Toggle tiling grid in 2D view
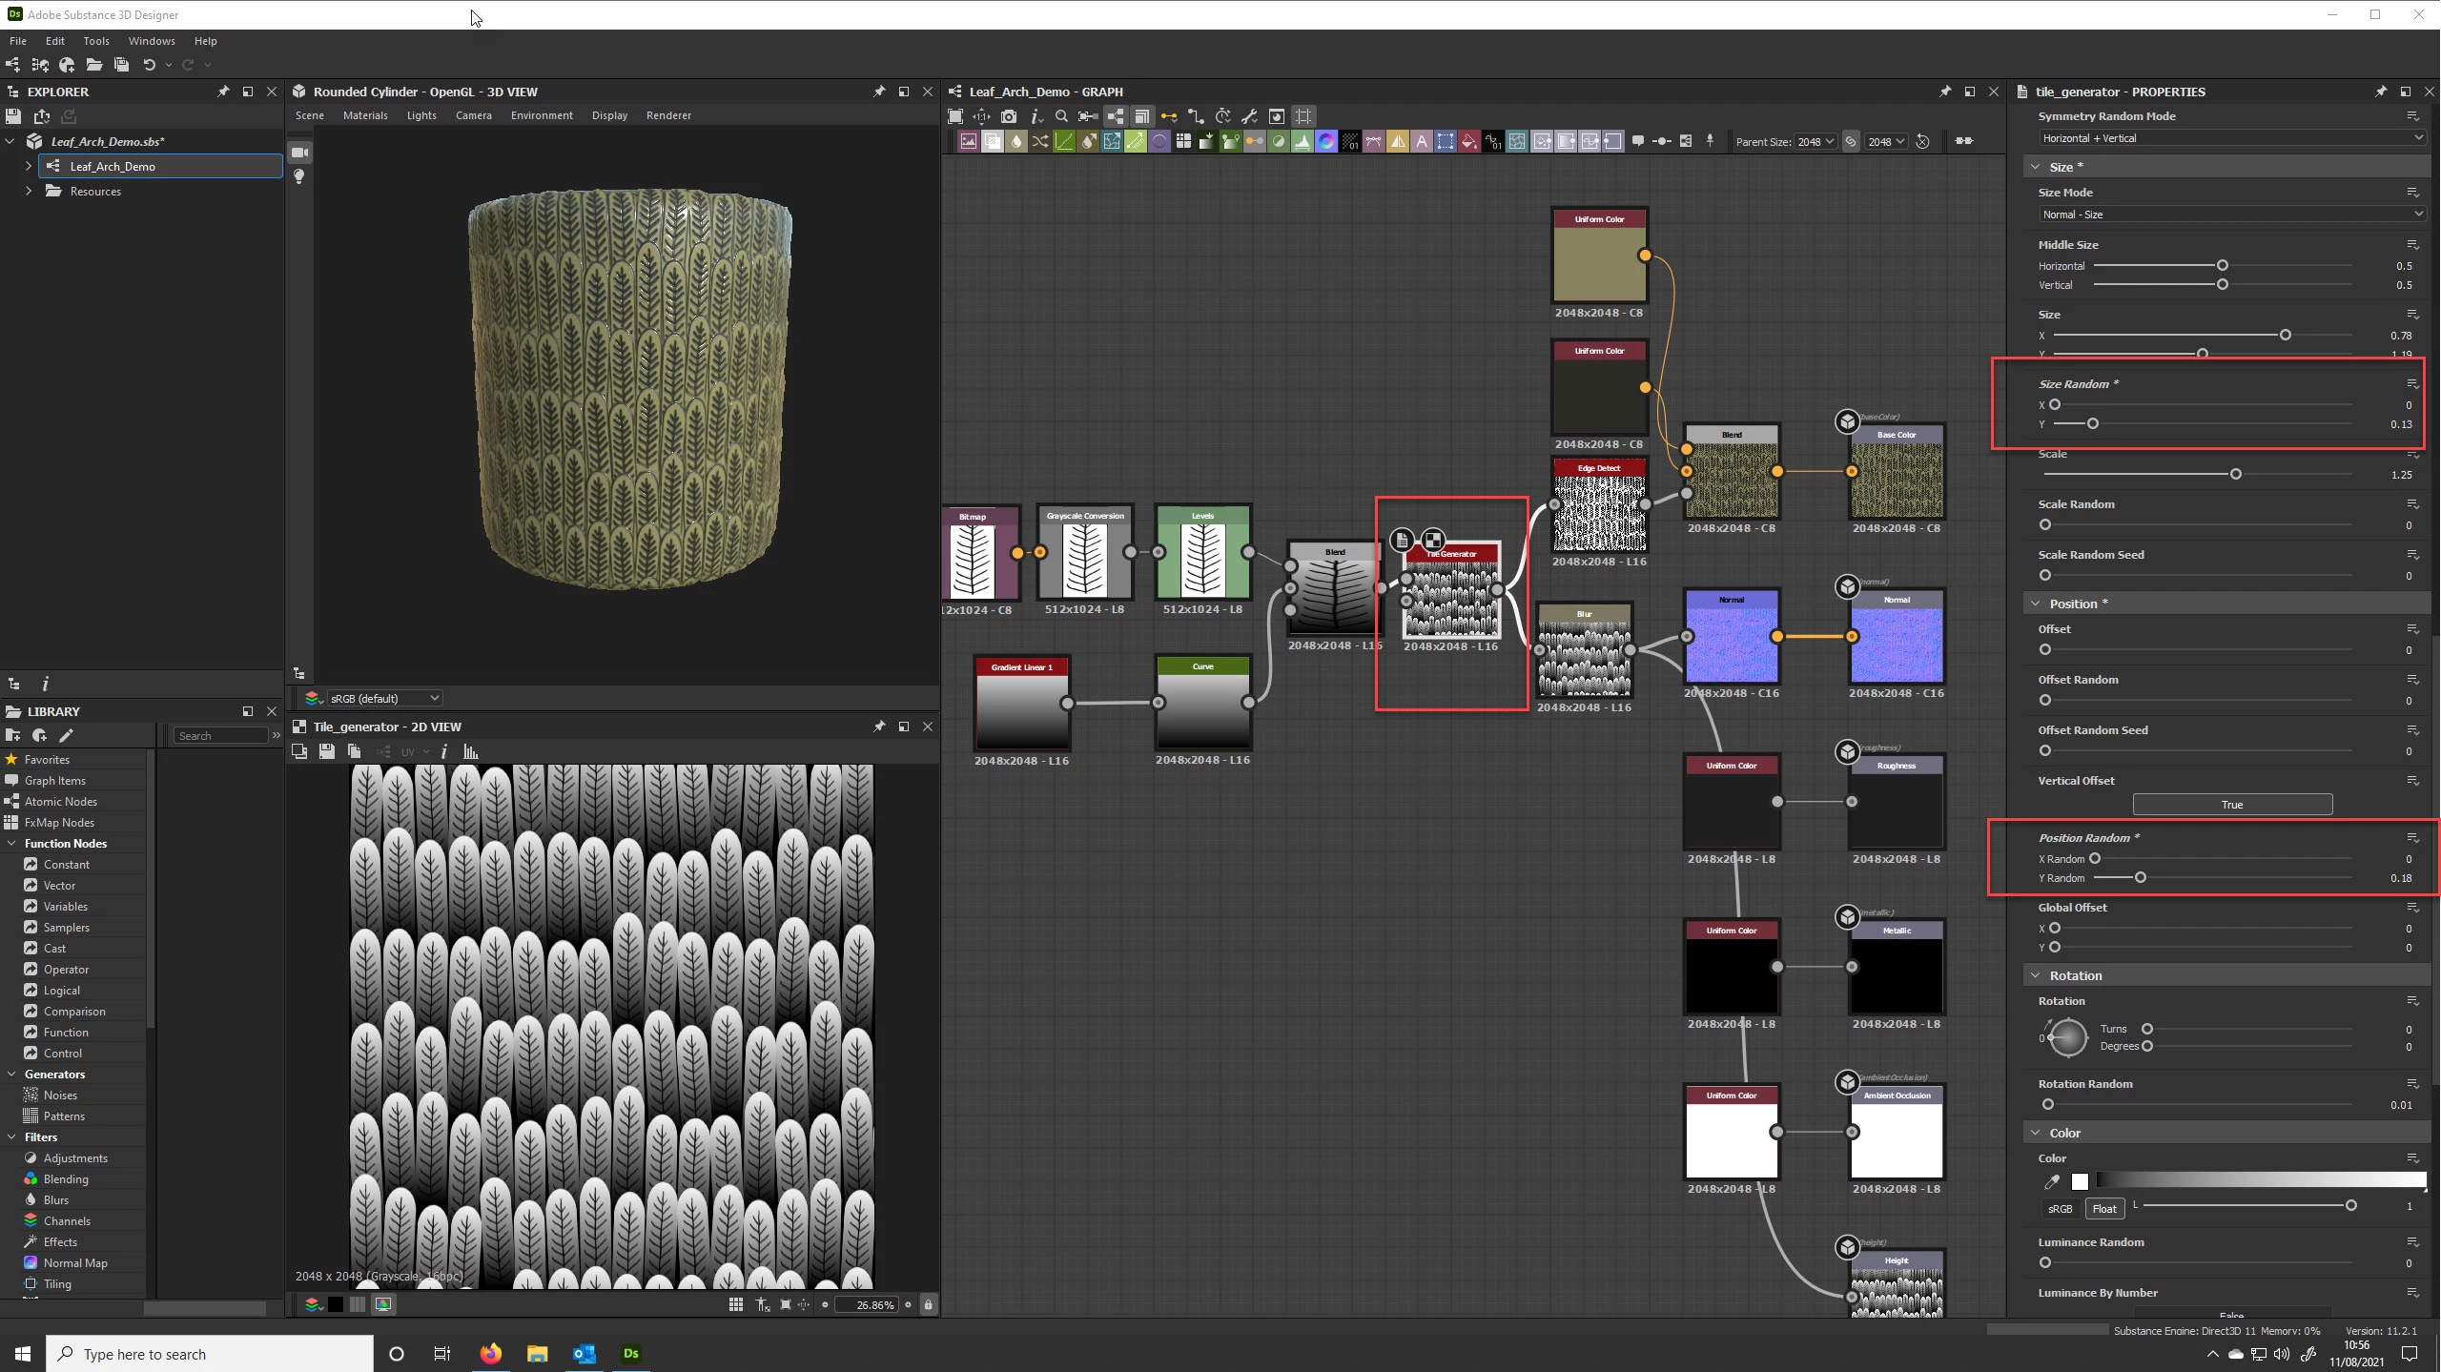The image size is (2441, 1372). [x=736, y=1304]
